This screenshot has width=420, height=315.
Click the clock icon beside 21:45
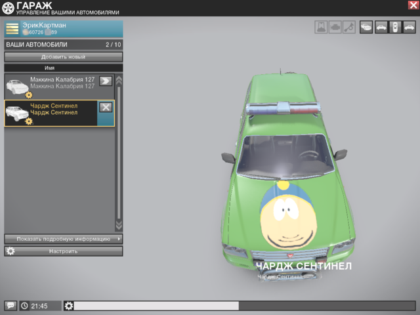(24, 306)
